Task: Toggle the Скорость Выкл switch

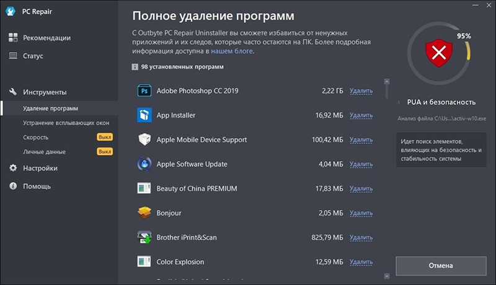Action: [105, 137]
